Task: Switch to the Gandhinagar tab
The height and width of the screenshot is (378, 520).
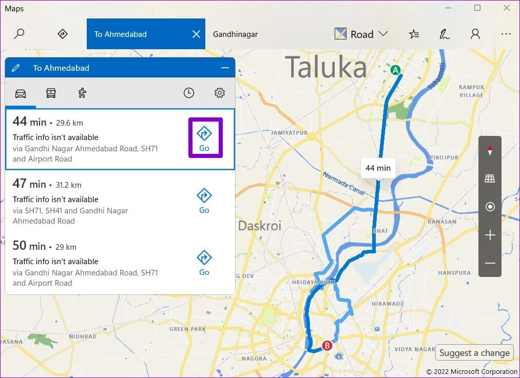Action: click(x=235, y=34)
